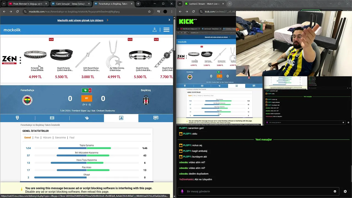Open a new tab in mackolik window
Image resolution: width=352 pixels, height=198 pixels.
(138, 4)
